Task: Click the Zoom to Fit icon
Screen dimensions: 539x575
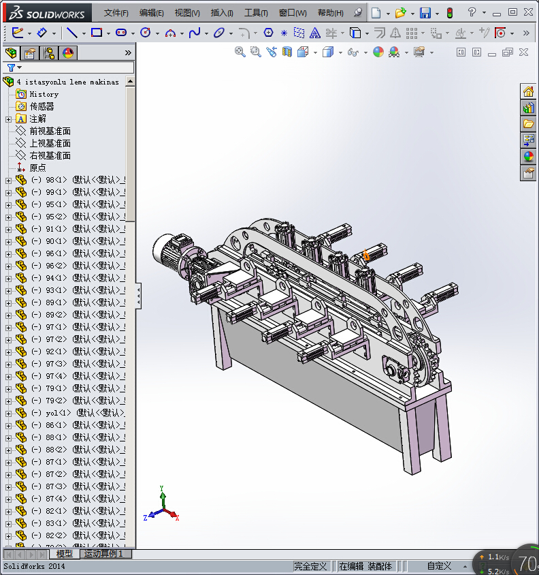Action: coord(240,52)
